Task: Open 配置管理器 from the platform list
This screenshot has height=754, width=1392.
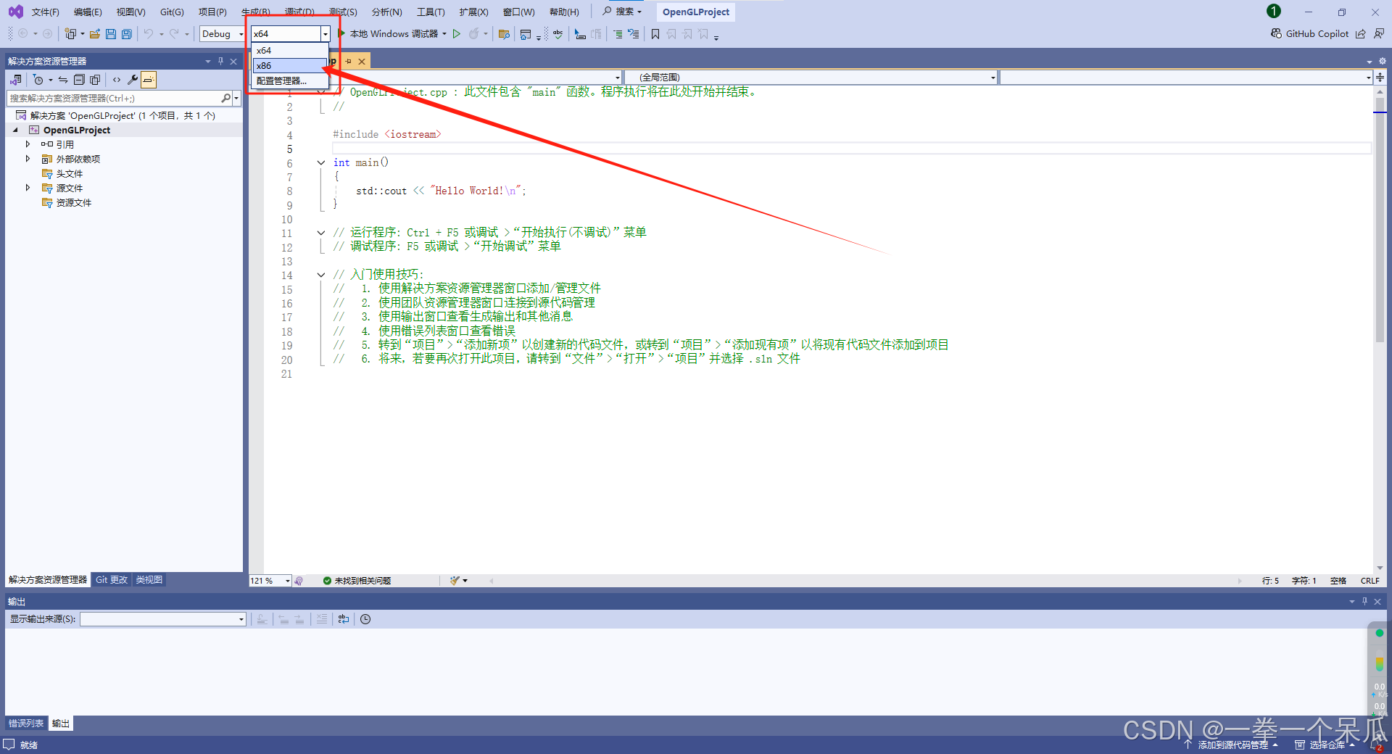Action: point(283,80)
